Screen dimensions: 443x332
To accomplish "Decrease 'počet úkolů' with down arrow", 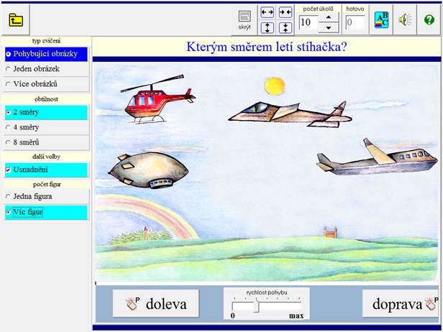I will (328, 27).
